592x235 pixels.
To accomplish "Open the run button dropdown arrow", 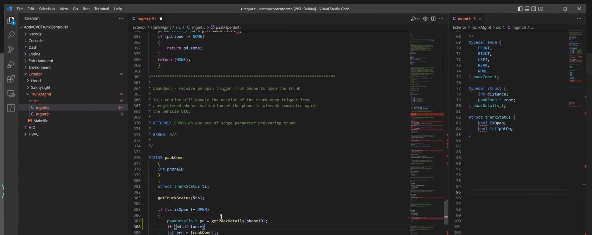I will [x=418, y=19].
